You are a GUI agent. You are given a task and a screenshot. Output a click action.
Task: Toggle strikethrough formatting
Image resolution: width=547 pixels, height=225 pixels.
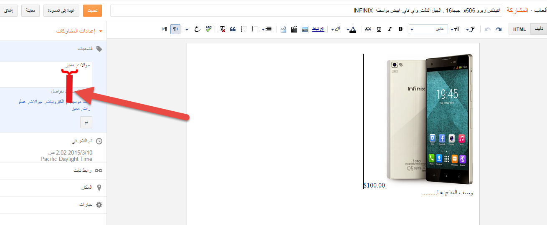click(x=368, y=29)
